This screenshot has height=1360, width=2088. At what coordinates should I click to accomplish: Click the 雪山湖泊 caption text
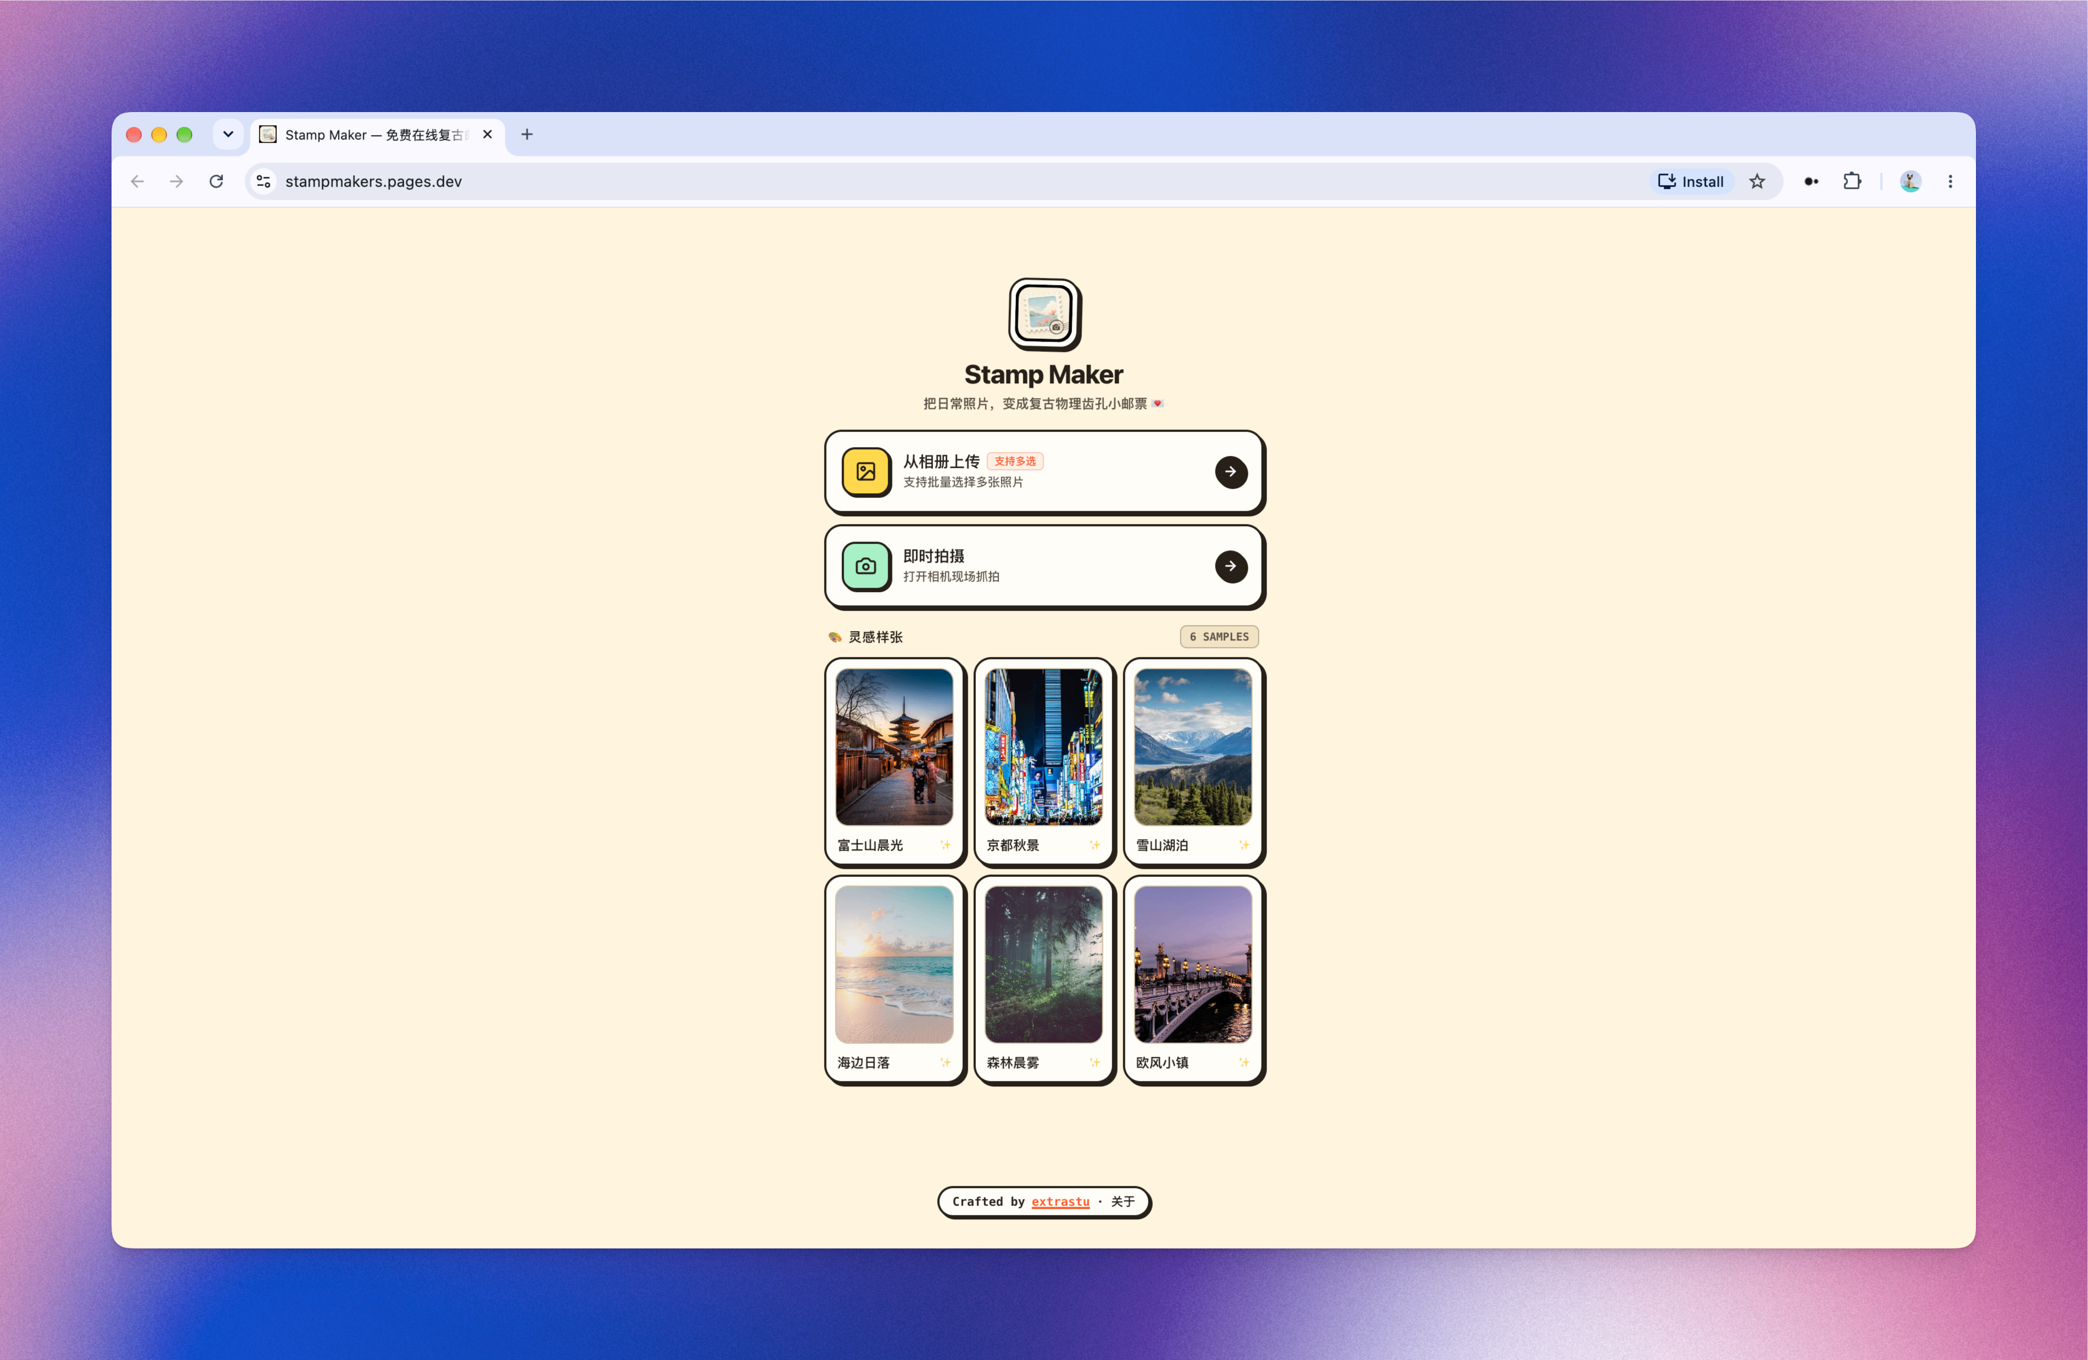click(x=1162, y=845)
